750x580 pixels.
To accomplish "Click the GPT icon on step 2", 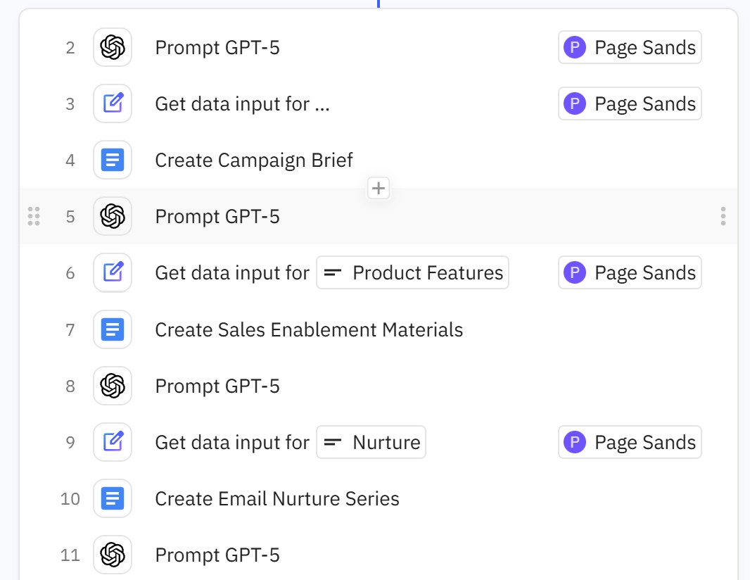I will pyautogui.click(x=113, y=48).
